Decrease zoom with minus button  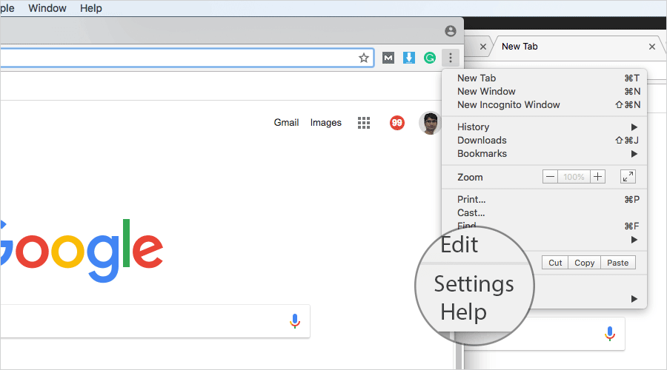click(x=550, y=177)
